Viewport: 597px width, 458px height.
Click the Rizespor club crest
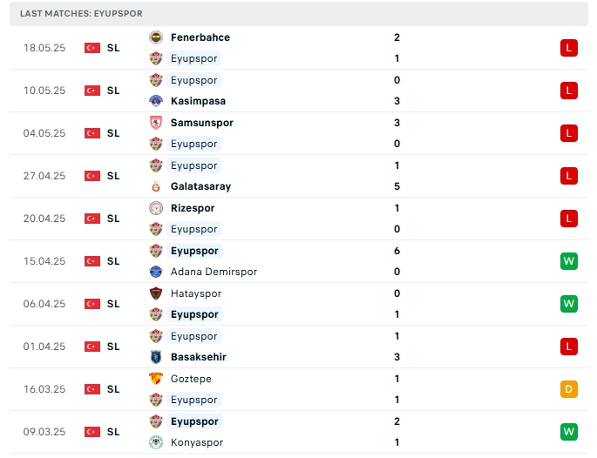(x=156, y=208)
